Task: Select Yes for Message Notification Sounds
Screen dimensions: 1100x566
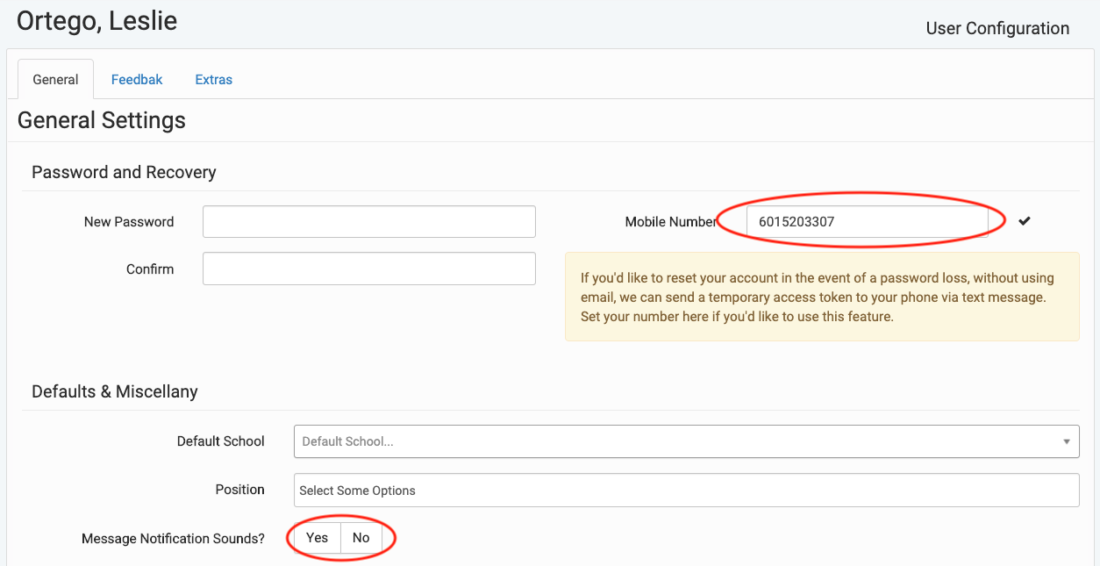Action: (317, 538)
